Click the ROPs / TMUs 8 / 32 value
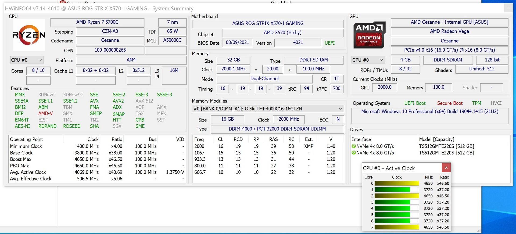Viewport: 516px width, 234px height. click(x=406, y=69)
